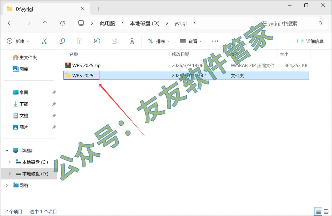The image size is (332, 216).
Task: Refresh the current folder view
Action: [62, 23]
